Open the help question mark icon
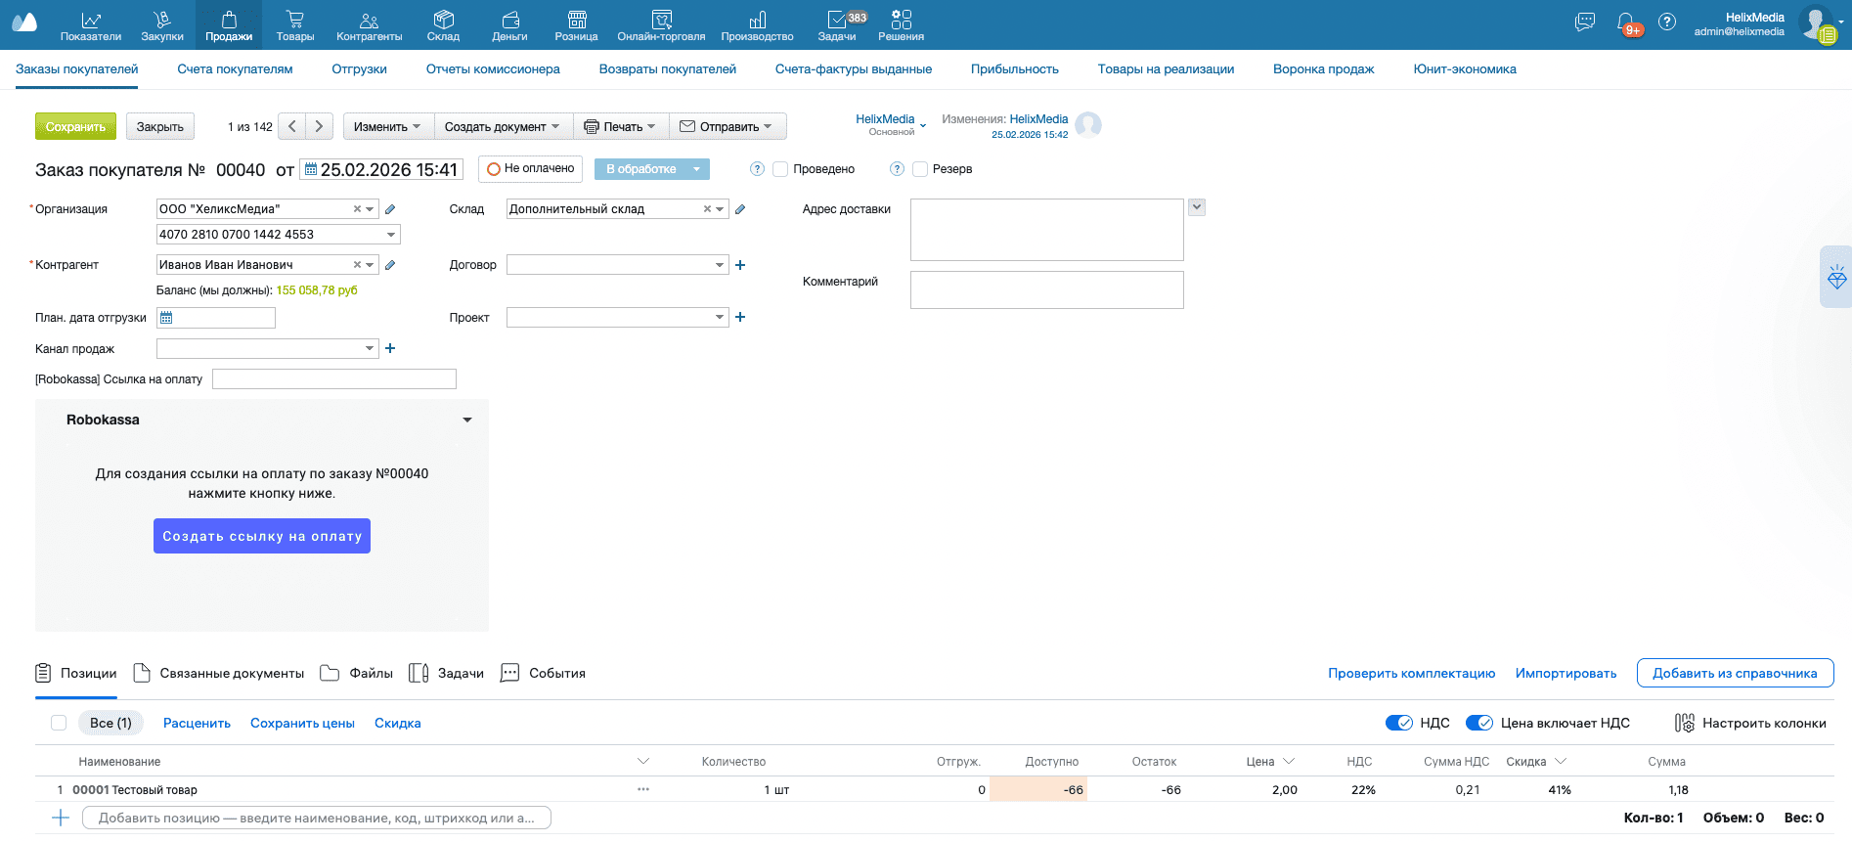 [x=1667, y=22]
